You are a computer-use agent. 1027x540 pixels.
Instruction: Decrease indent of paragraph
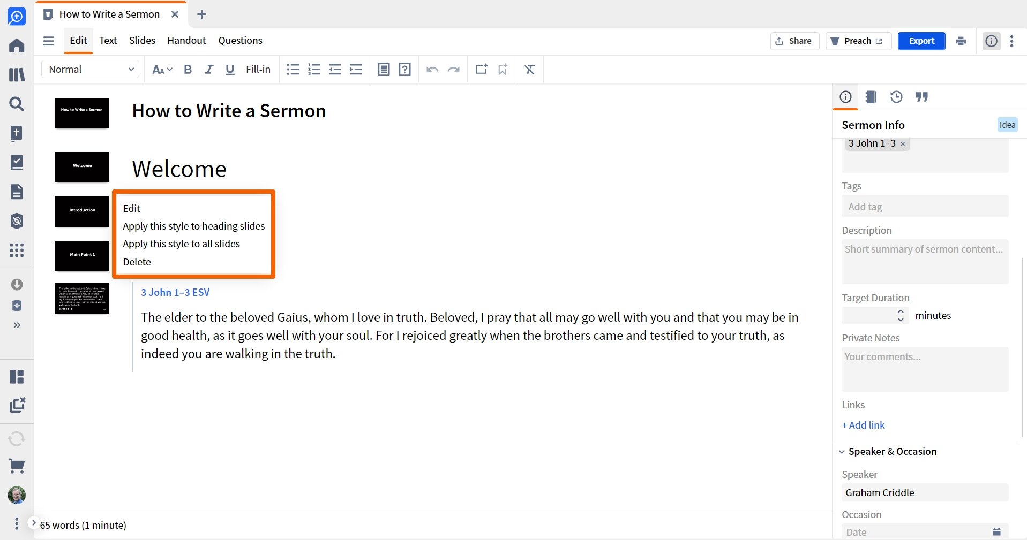[x=335, y=69]
